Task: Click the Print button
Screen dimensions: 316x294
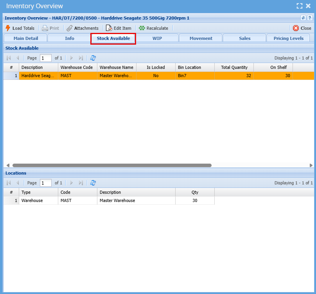Action: click(x=50, y=28)
